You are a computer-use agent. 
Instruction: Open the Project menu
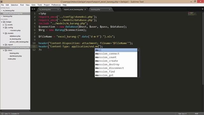tap(47, 5)
